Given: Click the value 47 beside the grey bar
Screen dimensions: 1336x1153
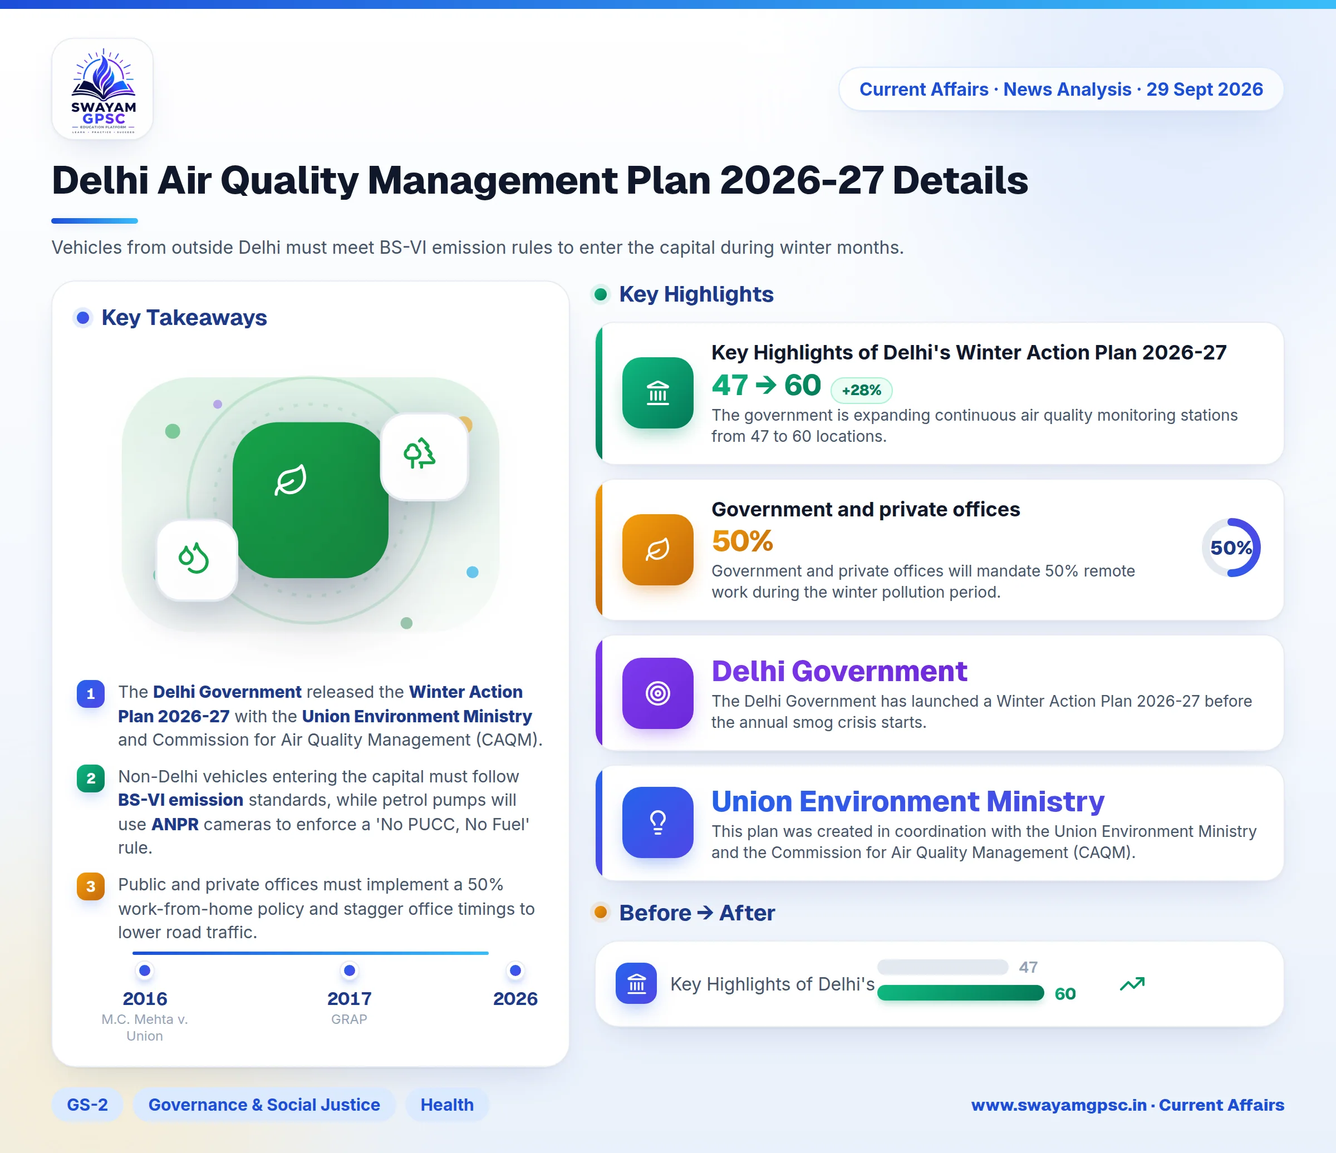Looking at the screenshot, I should (x=1028, y=967).
